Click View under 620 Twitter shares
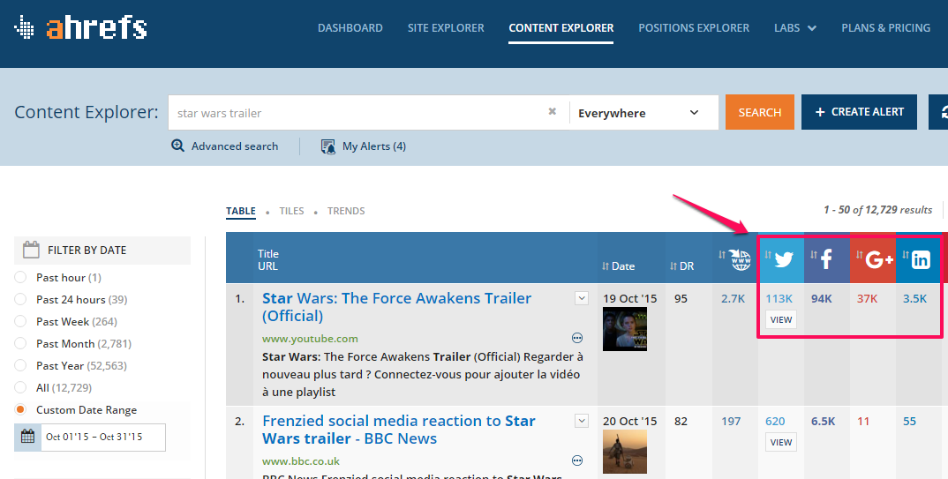Image resolution: width=948 pixels, height=479 pixels. [x=781, y=442]
